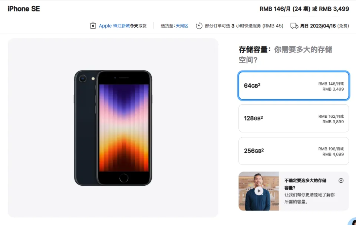Click the RMB 4,699 price on 256GB card

(333, 154)
